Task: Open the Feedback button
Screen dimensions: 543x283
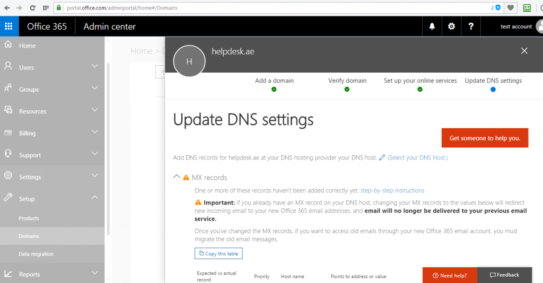Action: pos(505,275)
